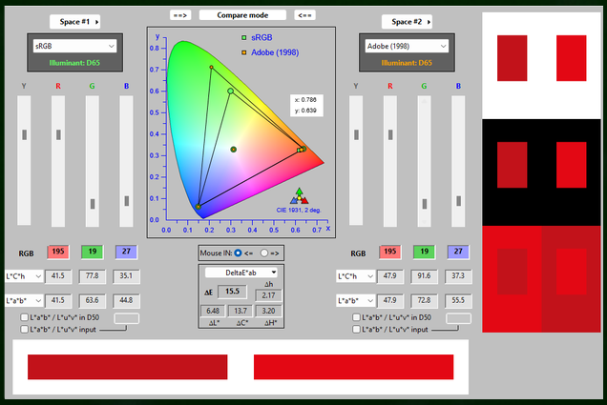The width and height of the screenshot is (607, 405).
Task: Enable Space #1 L*a*b* / L*u*v* input
Action: [x=25, y=330]
